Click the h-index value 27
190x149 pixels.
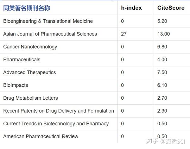pos(123,34)
